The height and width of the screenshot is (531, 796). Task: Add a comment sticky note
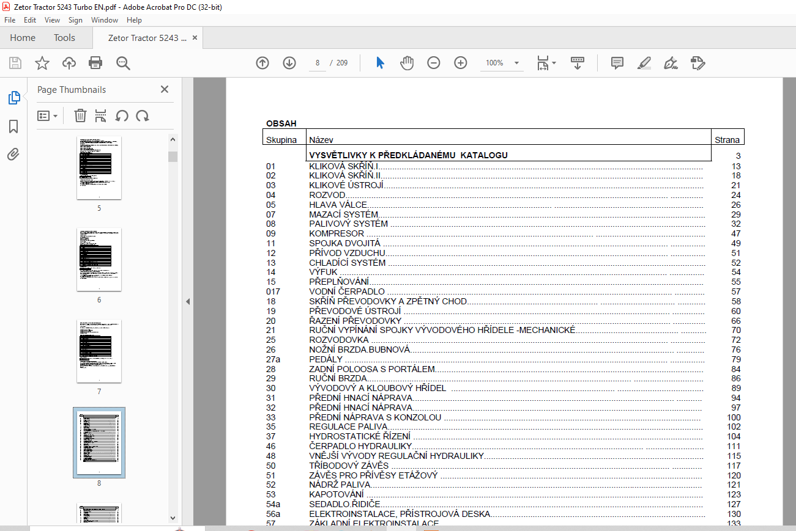[617, 63]
